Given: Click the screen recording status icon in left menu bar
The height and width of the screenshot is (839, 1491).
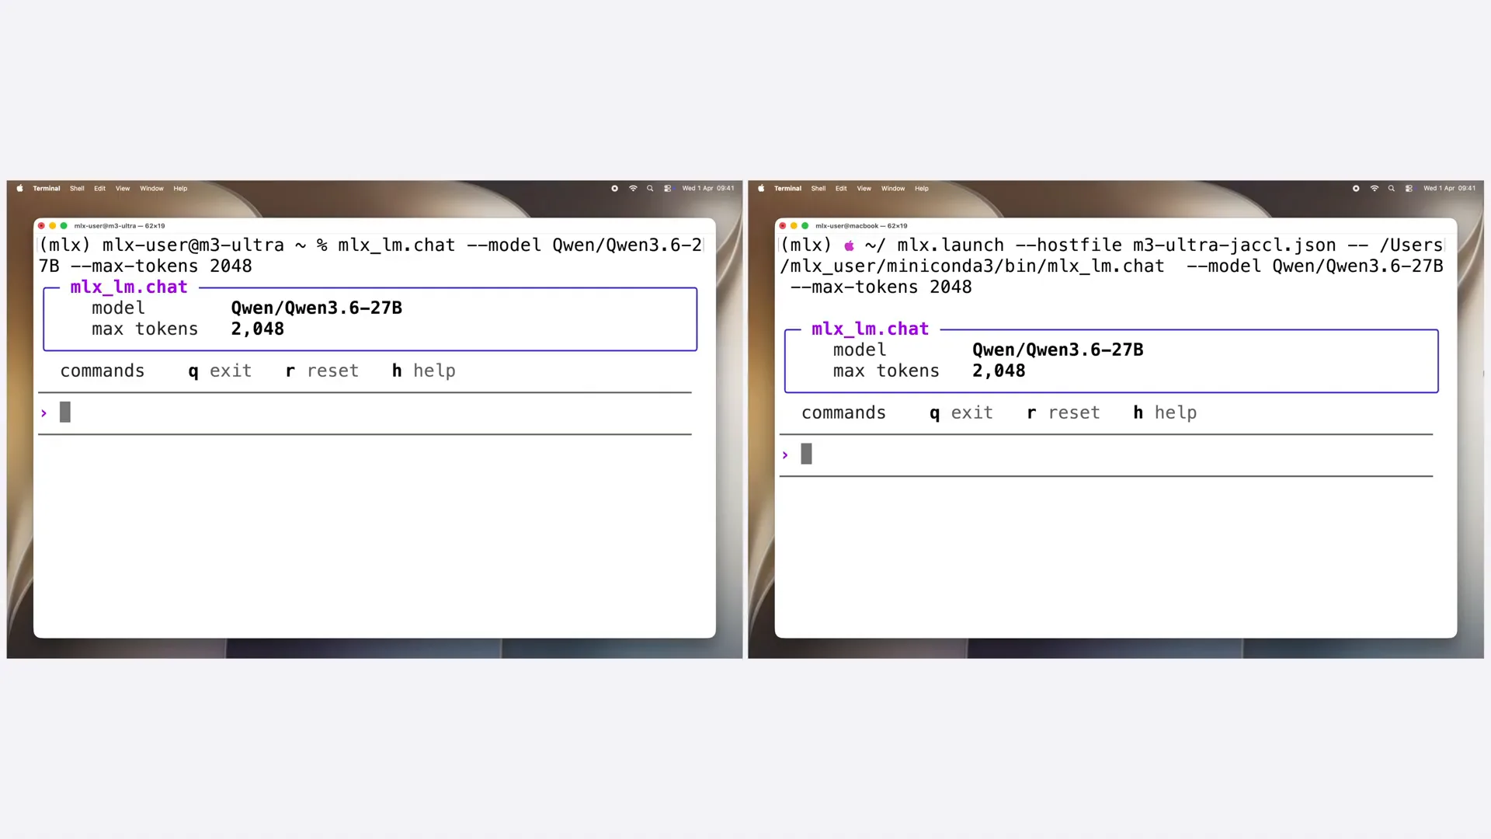Looking at the screenshot, I should click(x=614, y=188).
